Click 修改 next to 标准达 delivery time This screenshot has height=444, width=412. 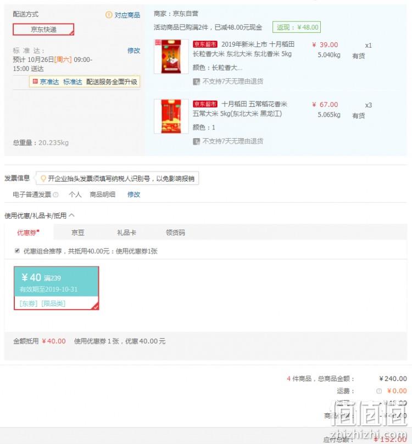click(x=133, y=50)
